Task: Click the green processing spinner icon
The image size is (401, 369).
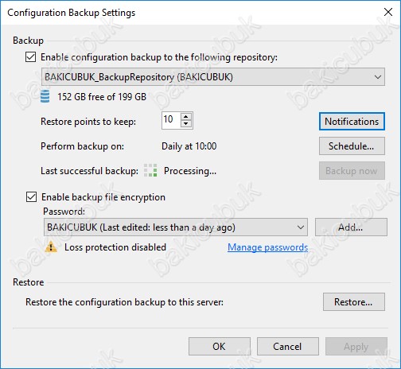Action: tap(150, 170)
